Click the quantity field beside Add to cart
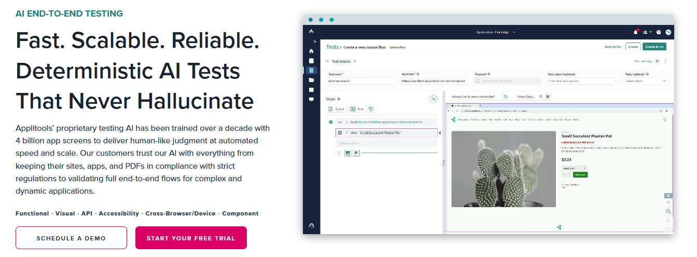Viewport: 697px width, 257px height. [566, 174]
